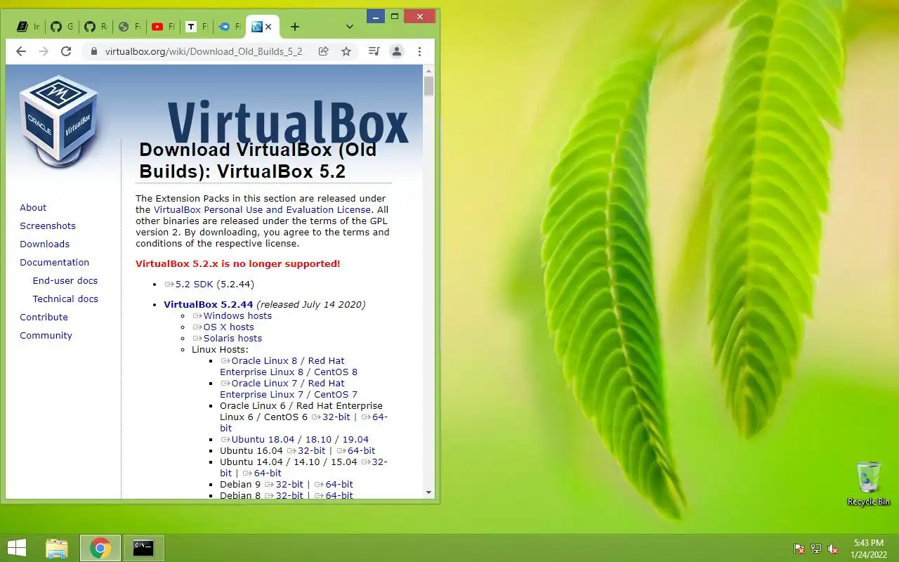Switch to the GitHub tab labeled R
Viewport: 899px width, 562px height.
96,27
